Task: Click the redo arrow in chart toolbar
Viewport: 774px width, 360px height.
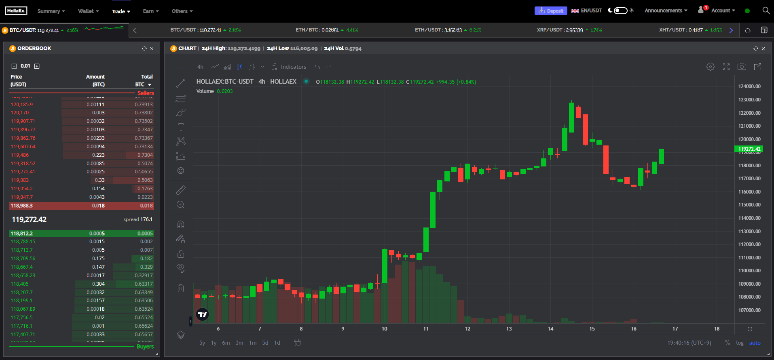Action: [x=328, y=67]
